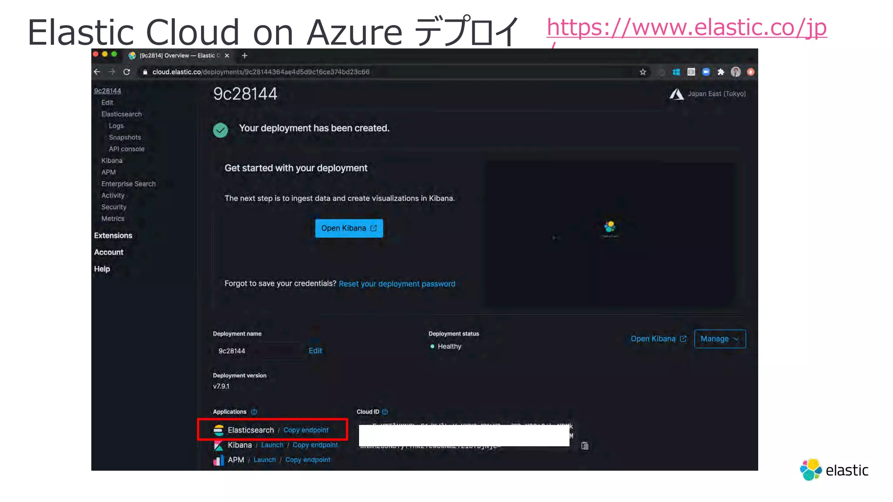Screen dimensions: 893x502
Task: Click the browser address bar URL
Action: (261, 72)
